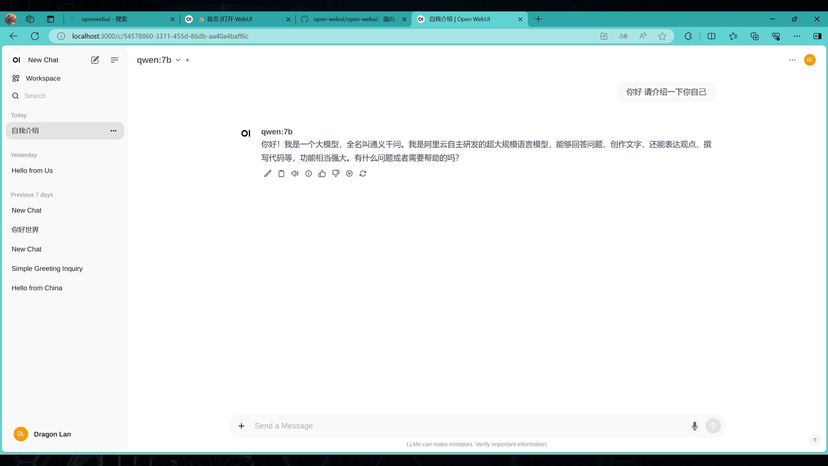This screenshot has height=466, width=828.
Task: Show generation info circle icon
Action: tap(308, 173)
